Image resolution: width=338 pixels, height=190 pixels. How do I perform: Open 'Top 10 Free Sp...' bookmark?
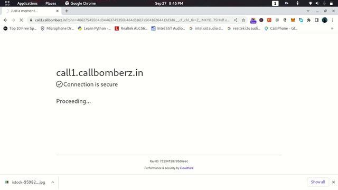20,28
